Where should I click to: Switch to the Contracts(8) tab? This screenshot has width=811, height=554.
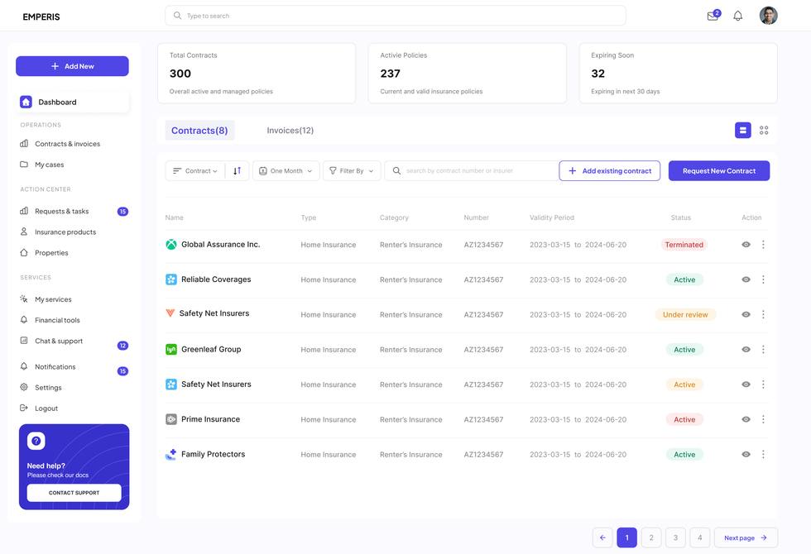[x=199, y=131]
